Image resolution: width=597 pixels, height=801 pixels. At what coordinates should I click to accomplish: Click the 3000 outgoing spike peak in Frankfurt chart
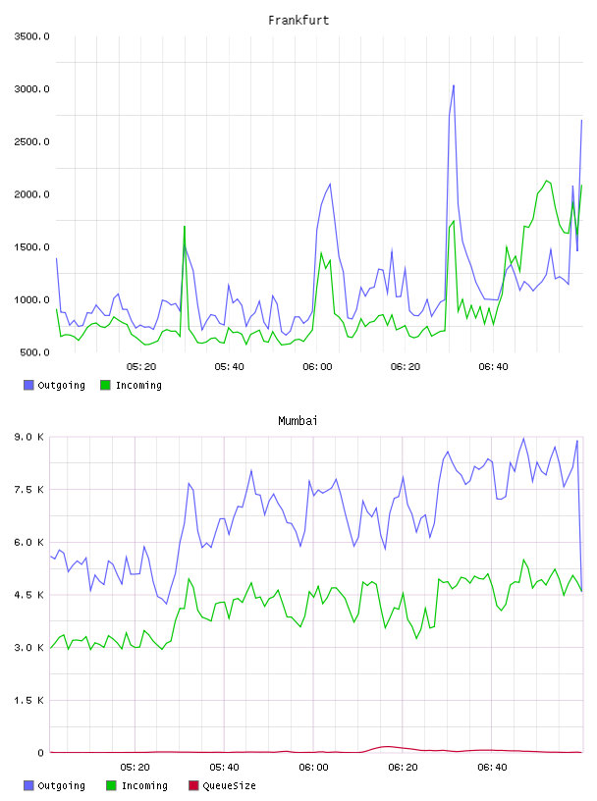[x=454, y=86]
